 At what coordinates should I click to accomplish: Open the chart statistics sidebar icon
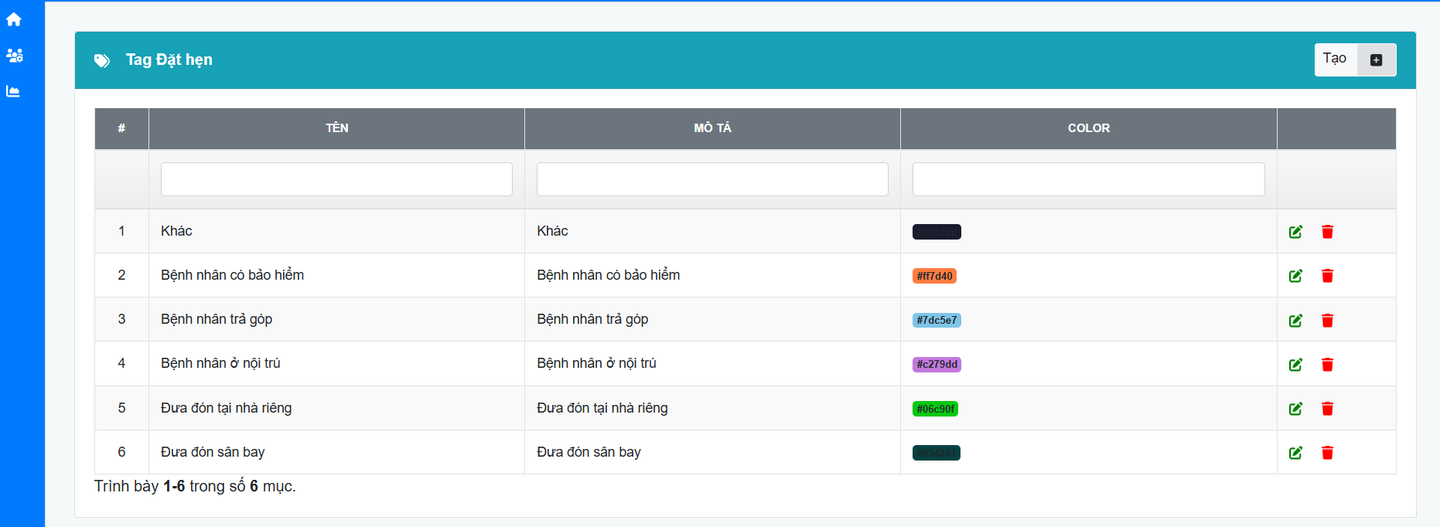click(13, 91)
